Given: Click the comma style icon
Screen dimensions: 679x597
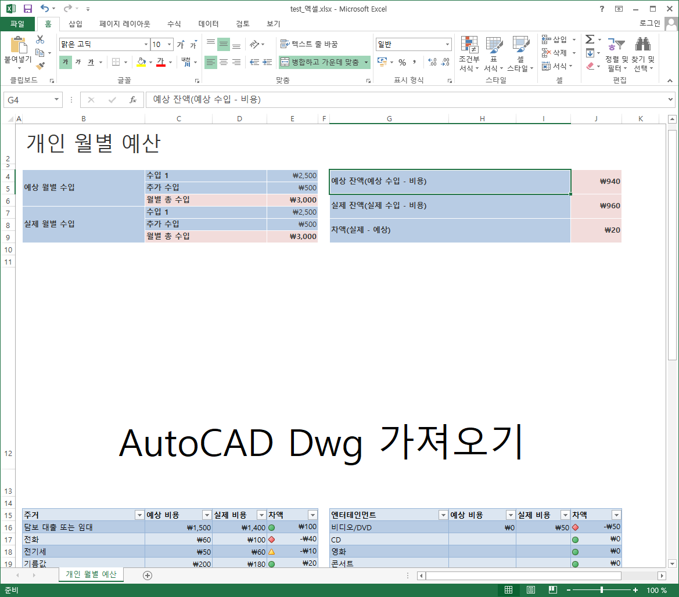Looking at the screenshot, I should [x=414, y=62].
